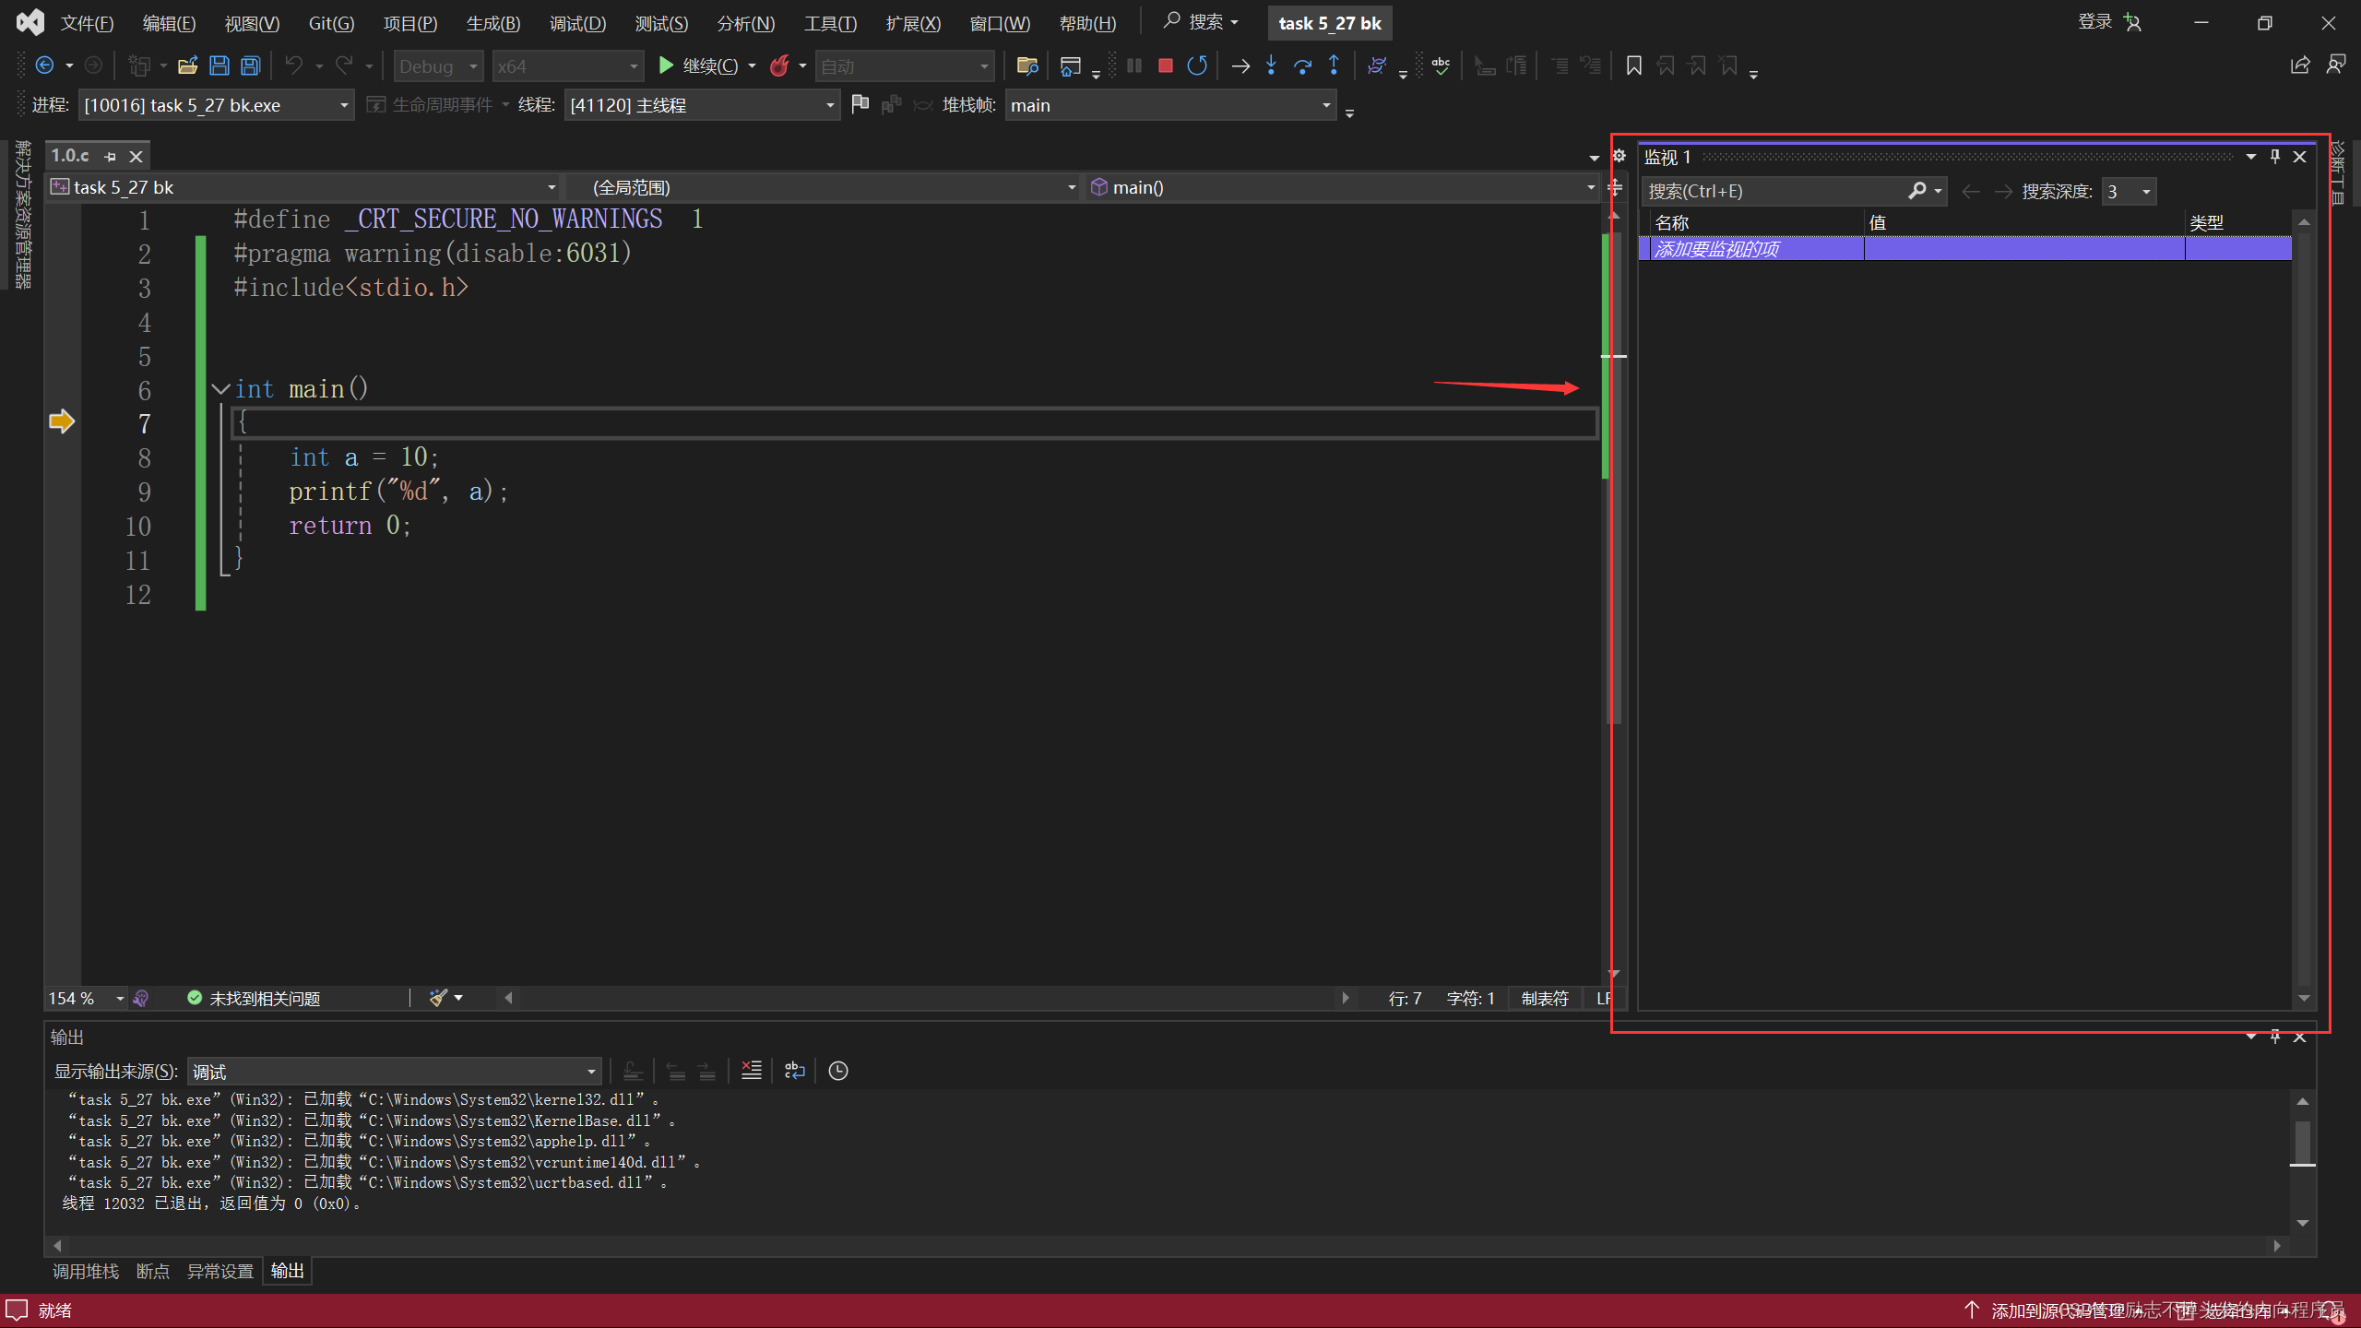Close the Watch 1 panel
The image size is (2361, 1328).
click(x=2300, y=157)
